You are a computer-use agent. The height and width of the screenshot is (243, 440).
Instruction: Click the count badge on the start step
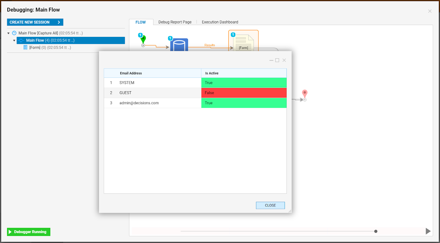[x=140, y=35]
